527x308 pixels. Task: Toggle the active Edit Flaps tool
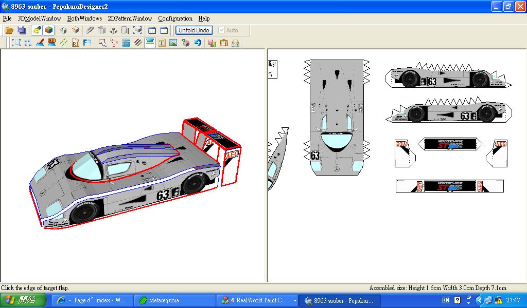tap(150, 43)
